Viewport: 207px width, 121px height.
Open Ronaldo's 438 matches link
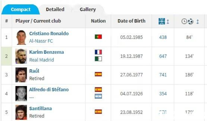click(x=163, y=37)
